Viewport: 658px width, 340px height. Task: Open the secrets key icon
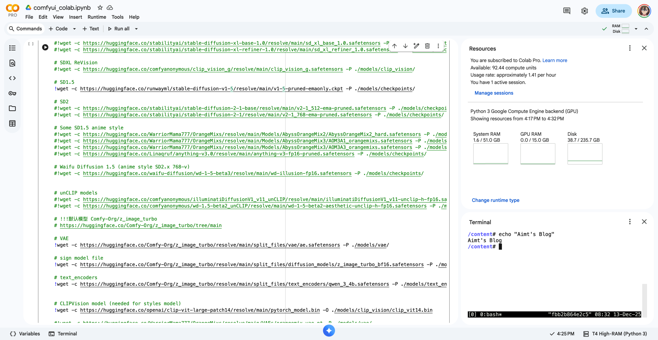coord(12,93)
